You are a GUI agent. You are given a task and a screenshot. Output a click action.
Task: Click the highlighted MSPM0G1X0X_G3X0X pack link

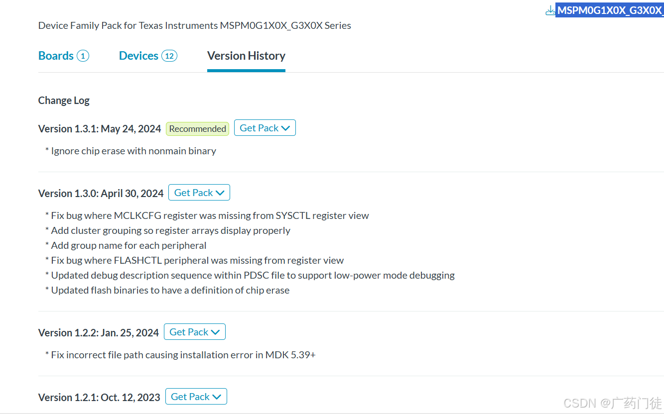pyautogui.click(x=610, y=10)
